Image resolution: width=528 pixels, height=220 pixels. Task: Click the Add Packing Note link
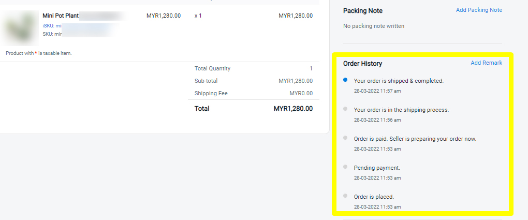point(479,10)
